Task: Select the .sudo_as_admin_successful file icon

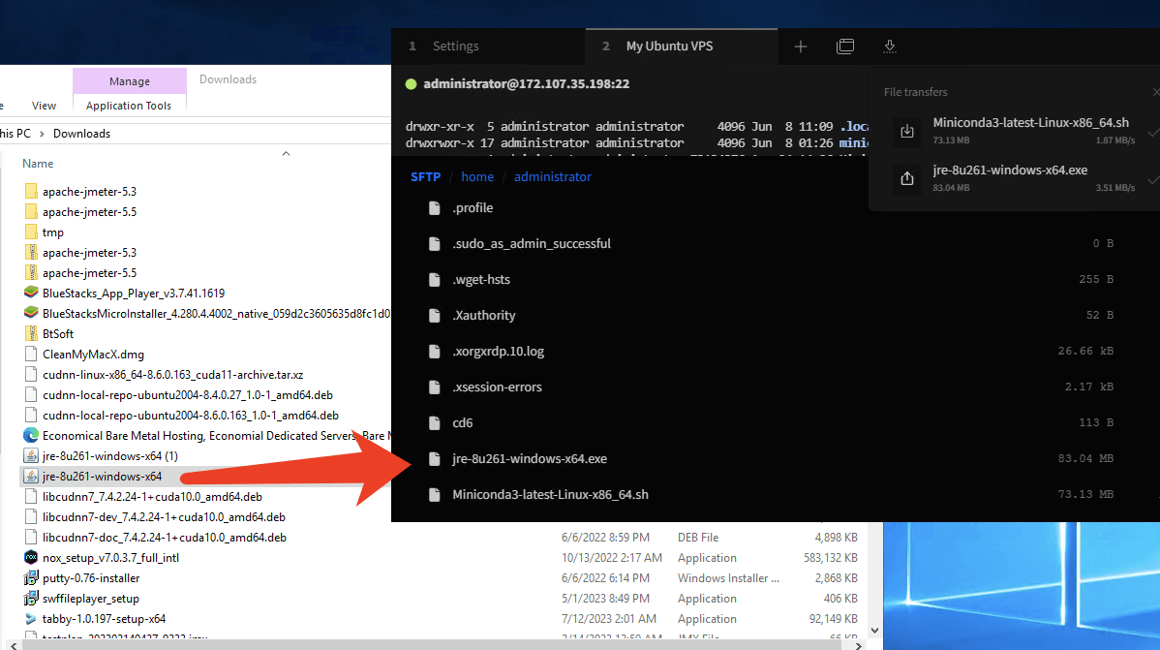Action: click(434, 243)
